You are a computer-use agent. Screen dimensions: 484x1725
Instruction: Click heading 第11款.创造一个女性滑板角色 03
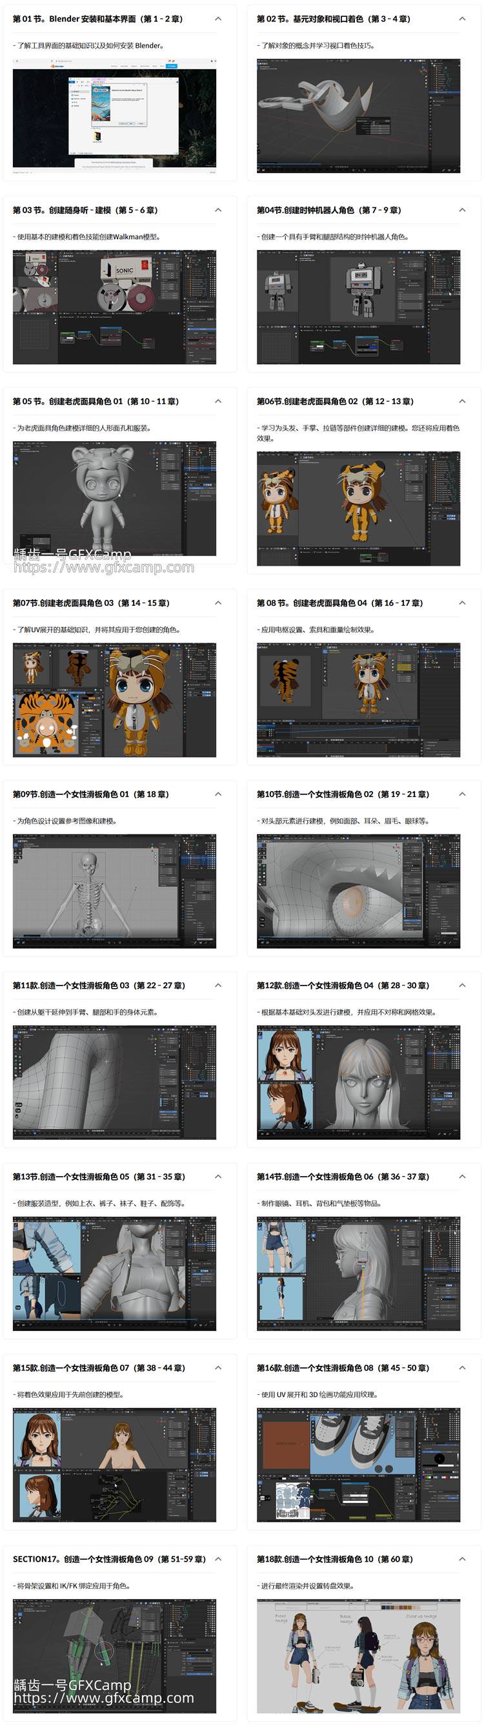(x=99, y=986)
